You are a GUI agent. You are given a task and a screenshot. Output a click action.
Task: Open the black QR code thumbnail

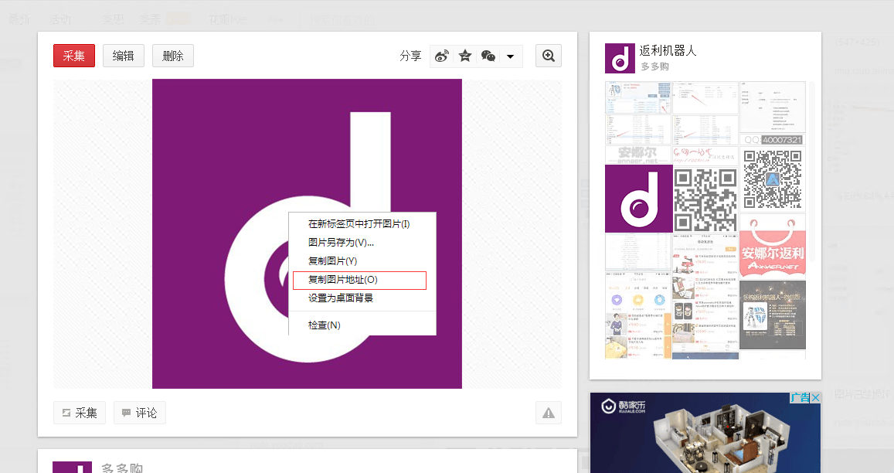coord(705,199)
